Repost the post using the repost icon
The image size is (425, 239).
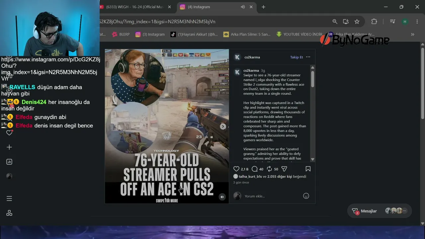[x=269, y=169]
